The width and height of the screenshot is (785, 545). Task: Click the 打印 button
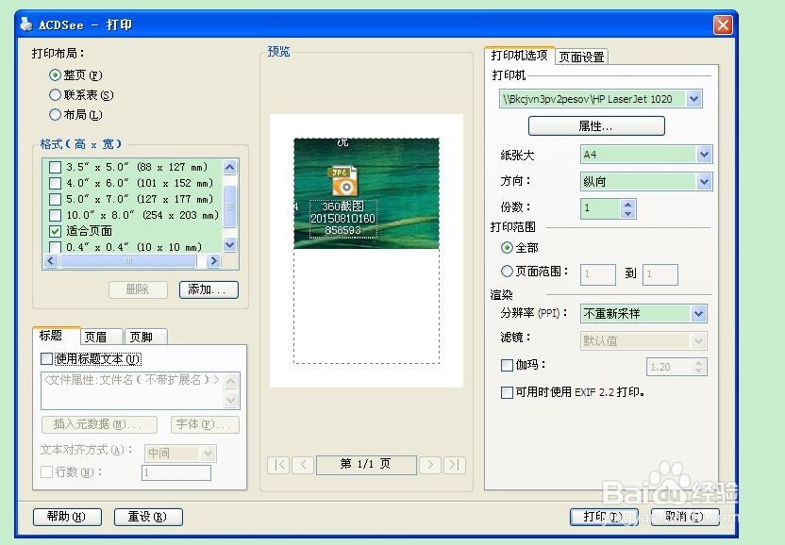[604, 517]
